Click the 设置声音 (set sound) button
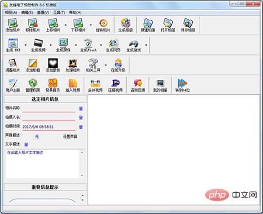263x214 pixels. pyautogui.click(x=70, y=136)
